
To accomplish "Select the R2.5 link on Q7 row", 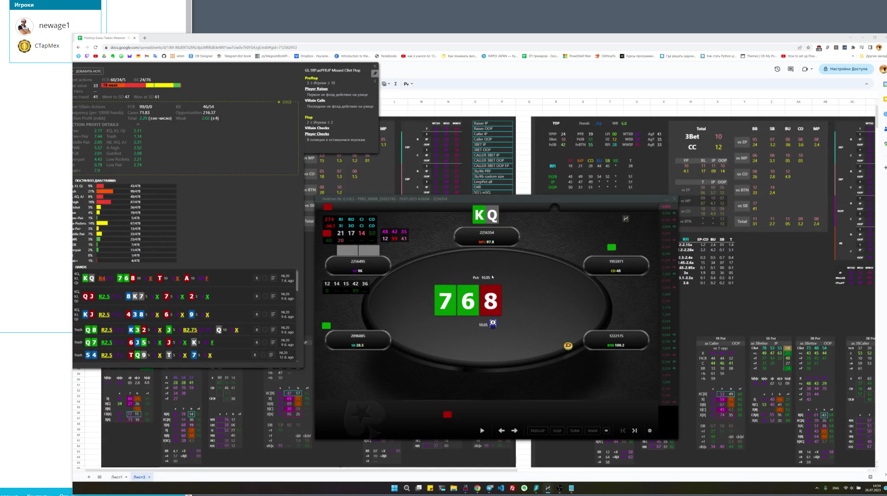I will click(x=106, y=342).
